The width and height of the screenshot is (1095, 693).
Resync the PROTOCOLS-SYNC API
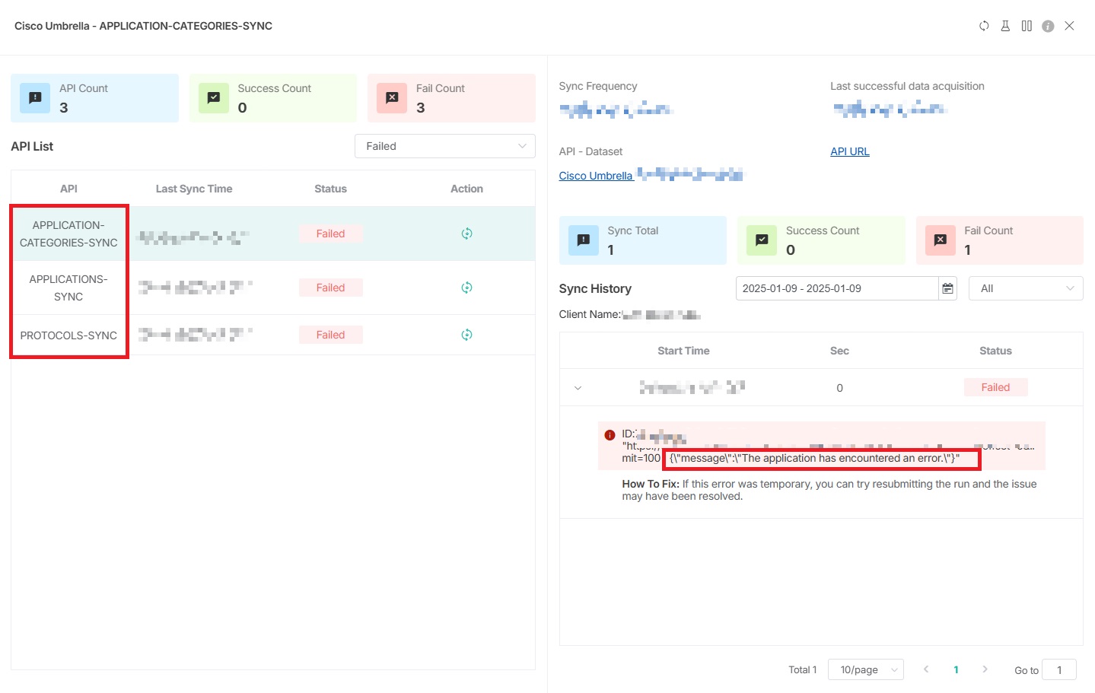[467, 335]
